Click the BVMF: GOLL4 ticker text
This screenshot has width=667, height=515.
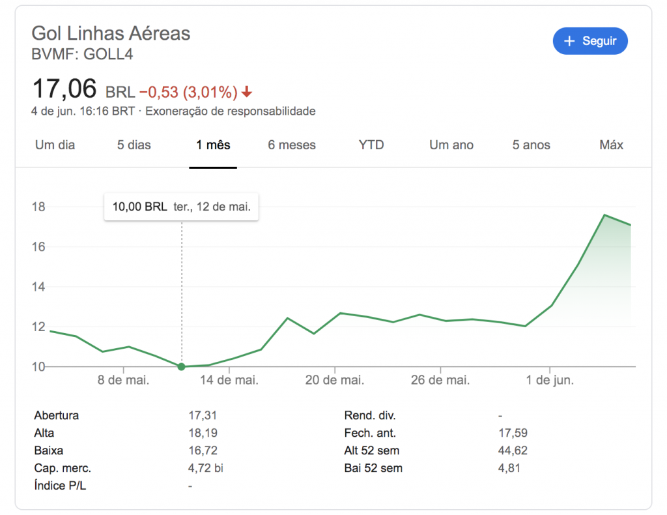(82, 54)
